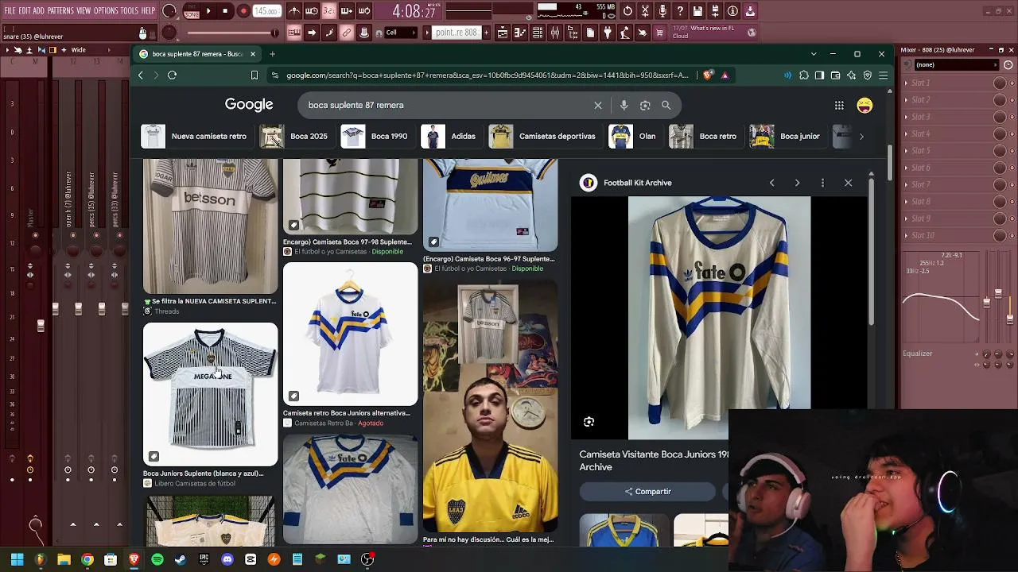The image size is (1018, 572).
Task: Toggle link mode chain icon in FL toolbar
Action: click(347, 33)
